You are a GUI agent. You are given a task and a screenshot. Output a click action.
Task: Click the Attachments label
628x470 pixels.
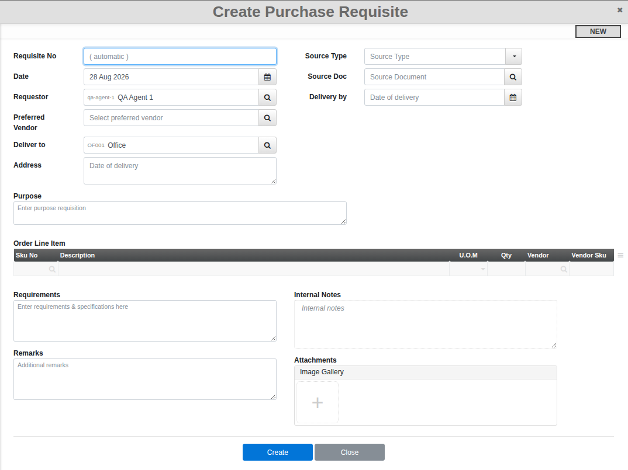coord(315,360)
